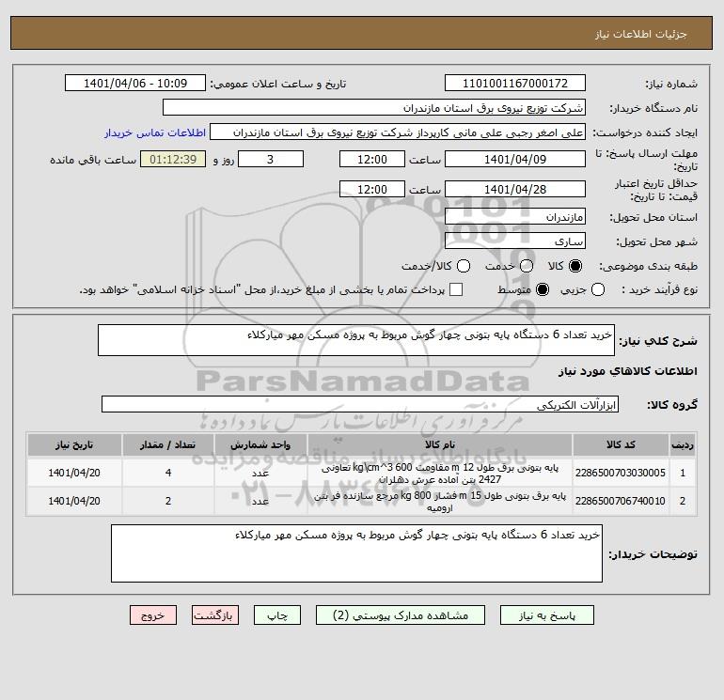Click unit عدد in row 2

[x=260, y=502]
